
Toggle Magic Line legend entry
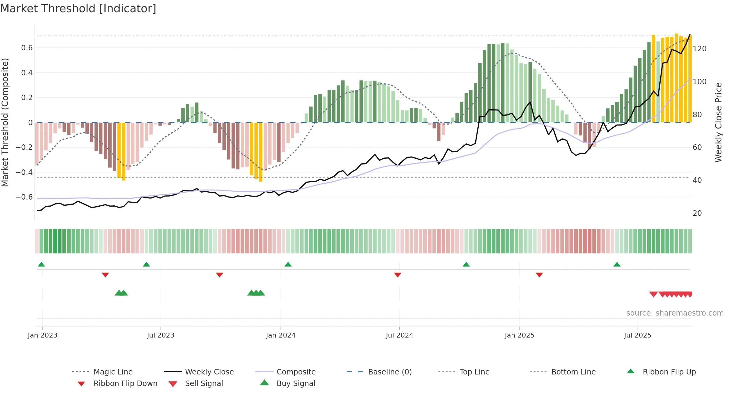[x=102, y=372]
